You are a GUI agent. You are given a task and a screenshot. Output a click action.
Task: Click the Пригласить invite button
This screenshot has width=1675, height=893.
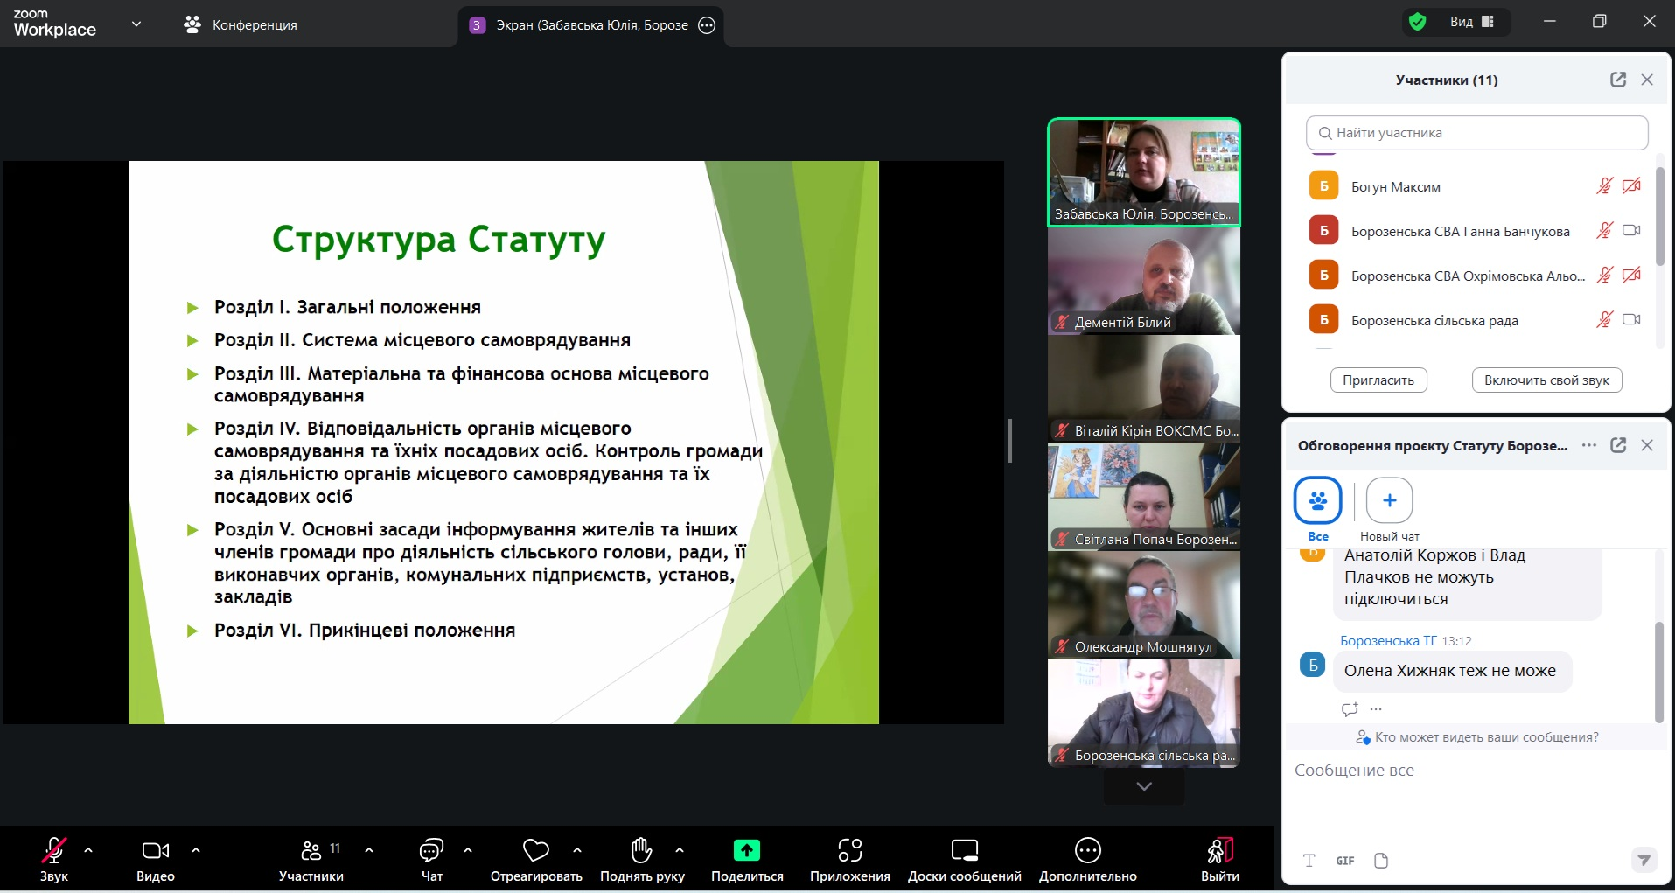(x=1378, y=380)
